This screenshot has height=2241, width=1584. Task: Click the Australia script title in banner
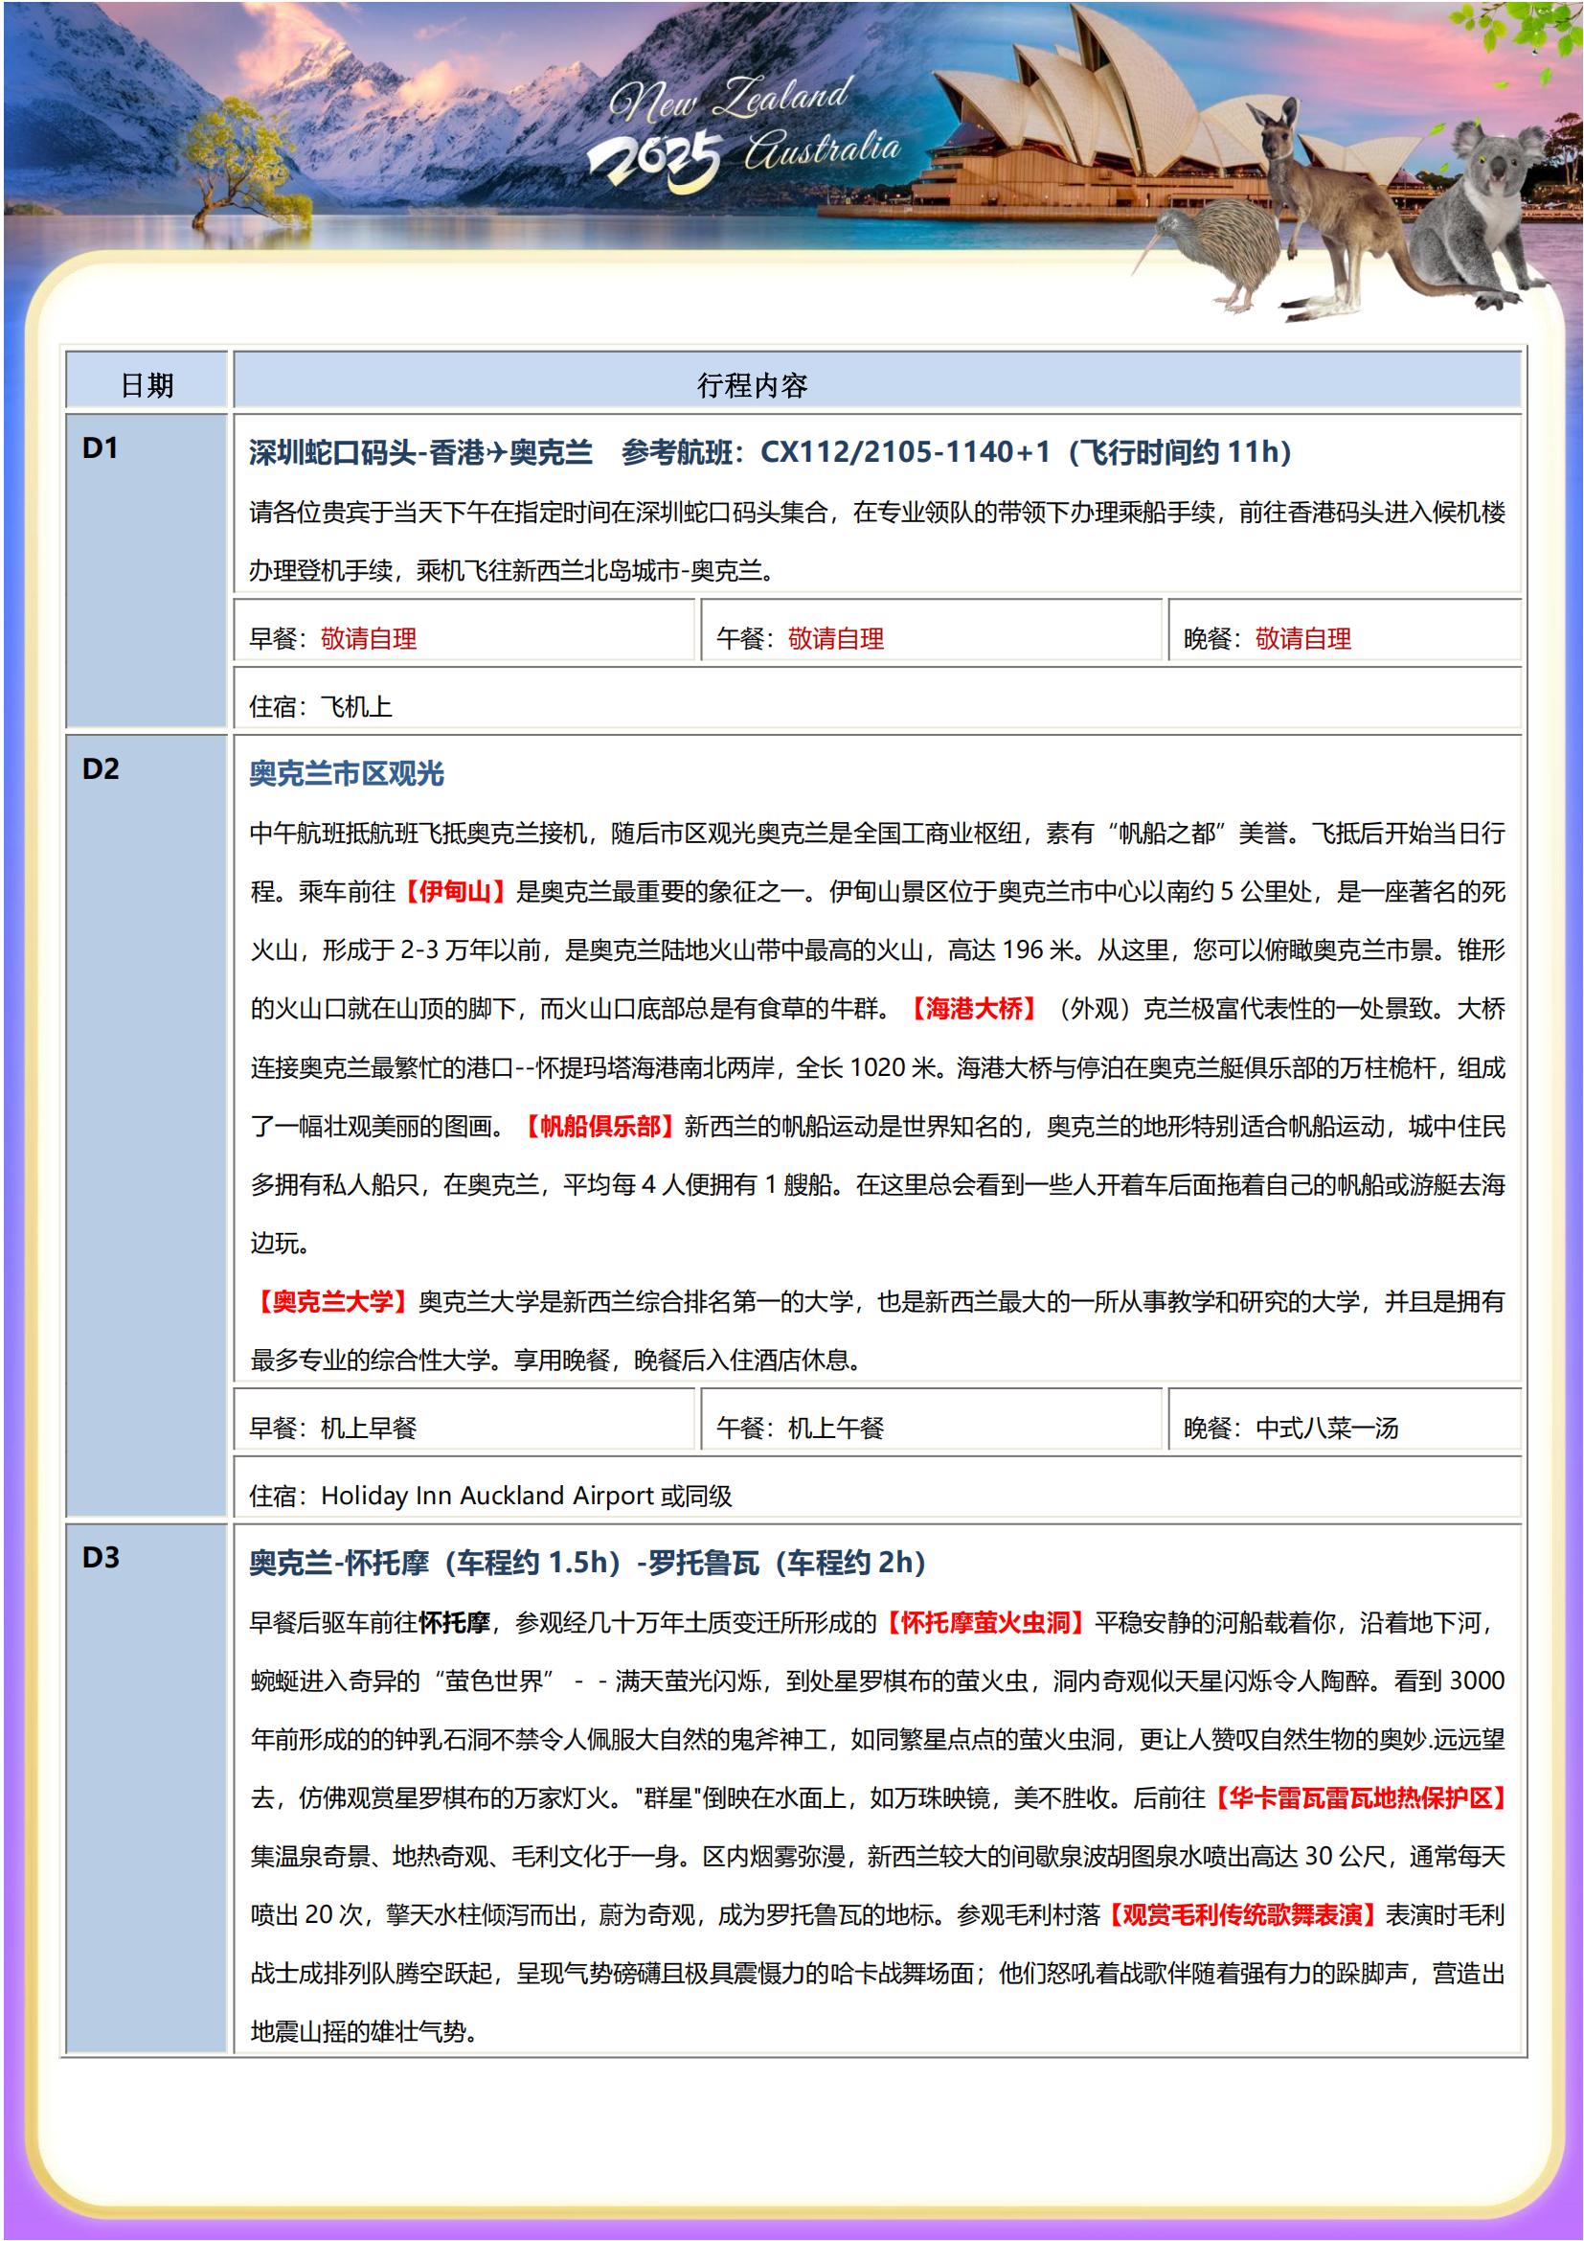(x=822, y=149)
